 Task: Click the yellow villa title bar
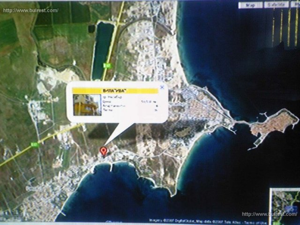pos(114,90)
